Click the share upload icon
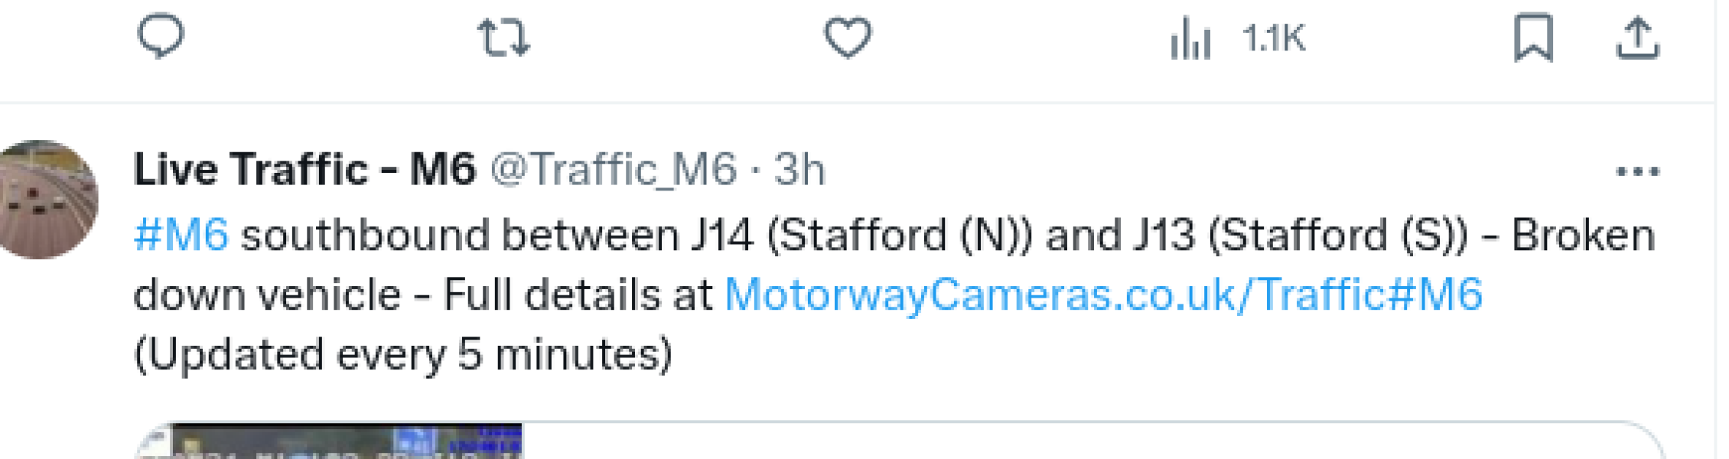Viewport: 1729px width, 459px height. point(1636,37)
